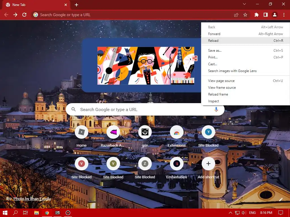Screen dimensions: 290x217
Task: Open Chrome's three-dot menu
Action: (284, 15)
